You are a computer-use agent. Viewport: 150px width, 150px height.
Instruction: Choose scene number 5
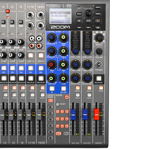tap(62, 119)
